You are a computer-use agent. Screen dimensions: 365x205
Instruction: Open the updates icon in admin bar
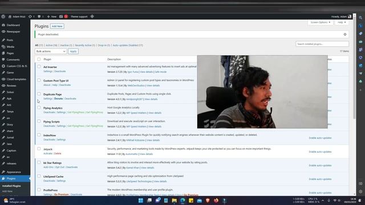tap(30, 17)
